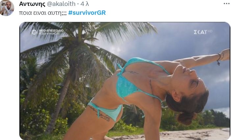Open the Αντωνης display name profile
The height and width of the screenshot is (140, 231).
32,4
